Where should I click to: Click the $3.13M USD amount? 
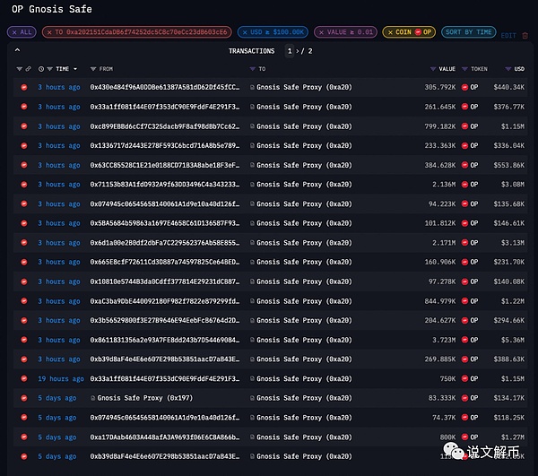[513, 243]
